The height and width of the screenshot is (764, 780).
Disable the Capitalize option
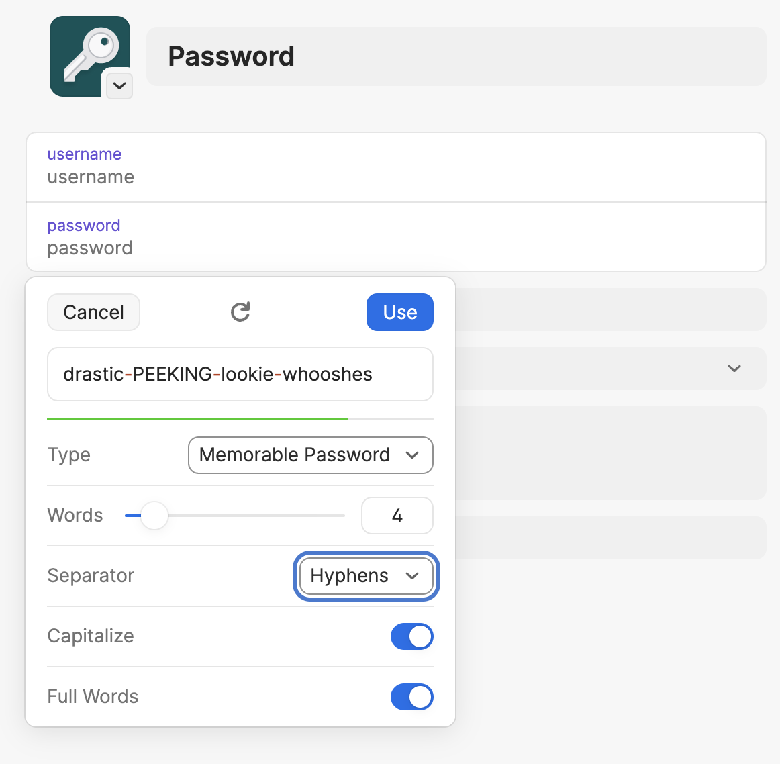[411, 636]
